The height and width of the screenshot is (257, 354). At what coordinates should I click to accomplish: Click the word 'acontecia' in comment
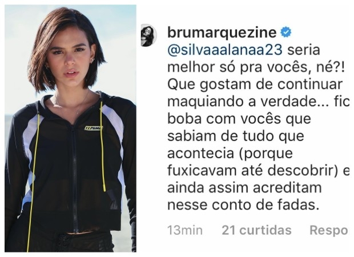200,153
